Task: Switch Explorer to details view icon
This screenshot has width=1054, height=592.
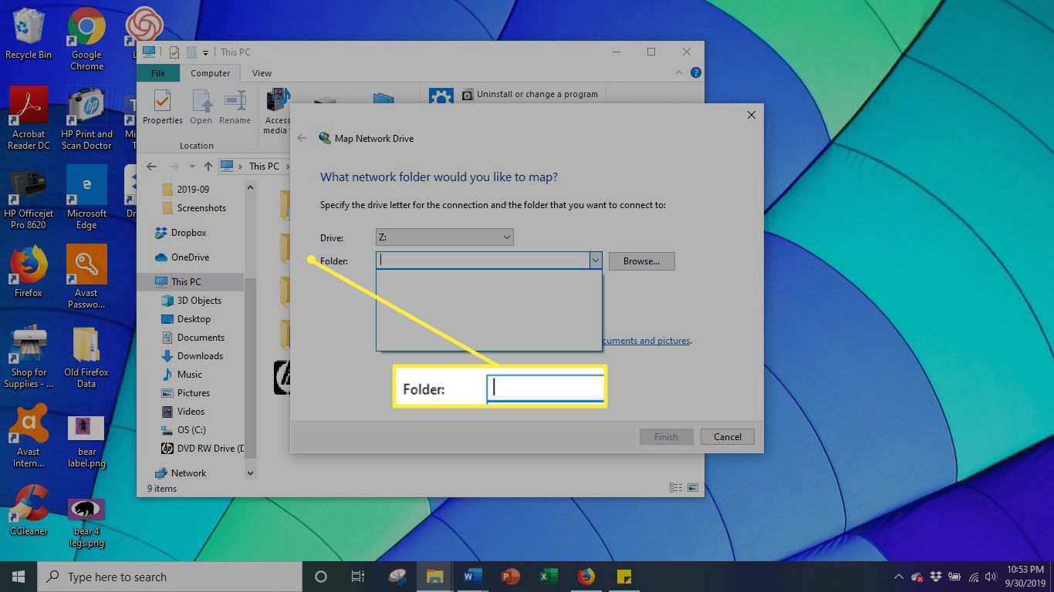Action: pyautogui.click(x=676, y=487)
